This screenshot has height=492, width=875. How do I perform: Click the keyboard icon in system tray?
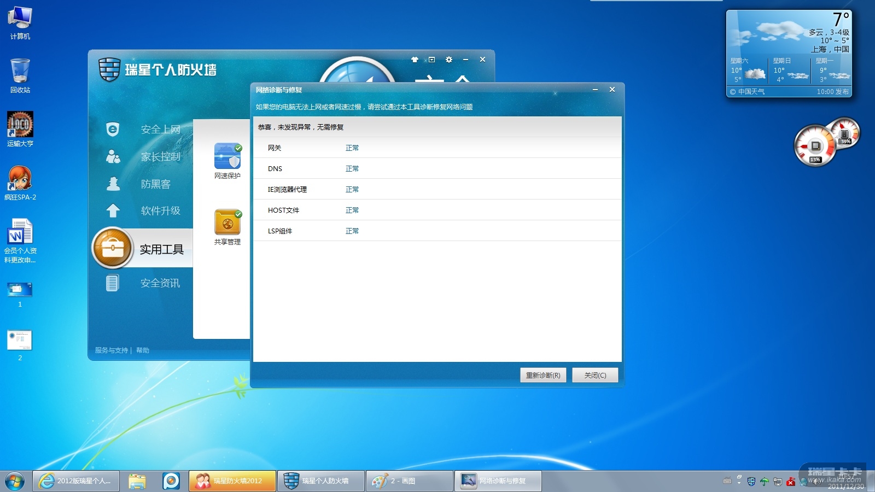point(727,481)
